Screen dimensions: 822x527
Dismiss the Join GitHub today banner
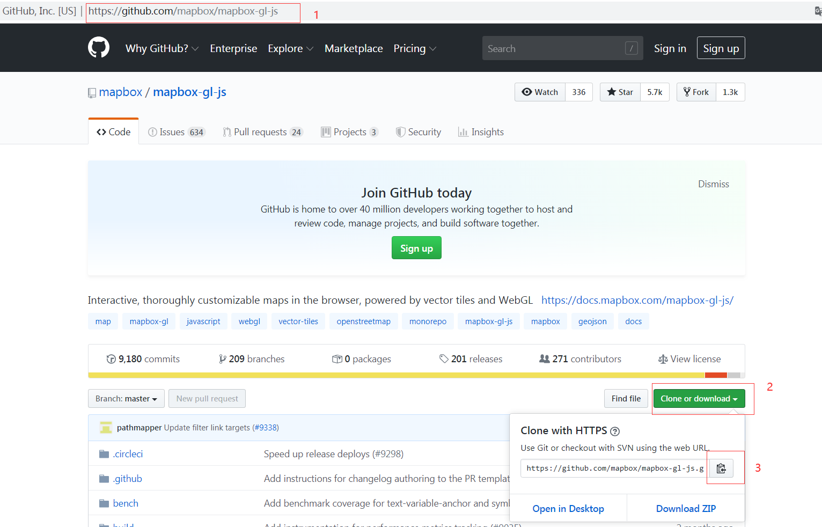pyautogui.click(x=714, y=184)
